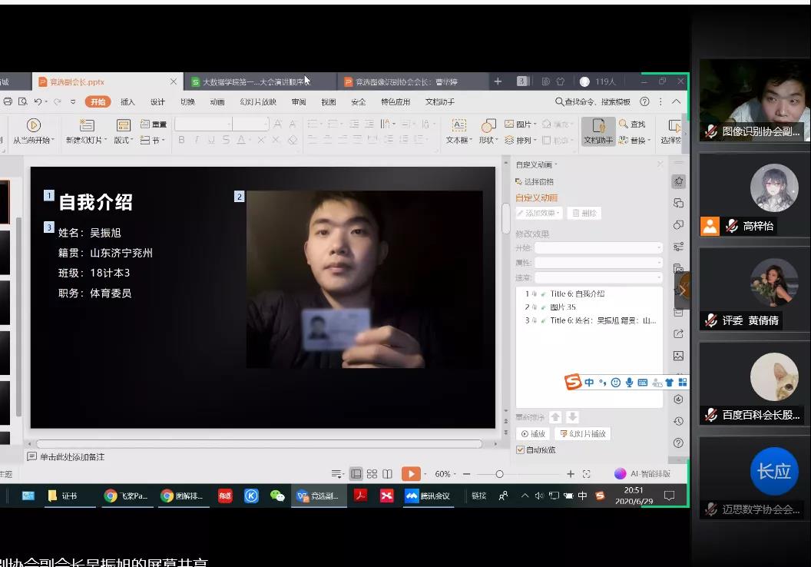Toggle the Windows taskbar 中 input indicator
This screenshot has width=811, height=567.
[582, 496]
